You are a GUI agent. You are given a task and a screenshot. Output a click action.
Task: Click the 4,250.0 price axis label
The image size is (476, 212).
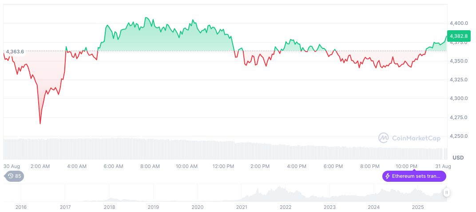pyautogui.click(x=458, y=136)
